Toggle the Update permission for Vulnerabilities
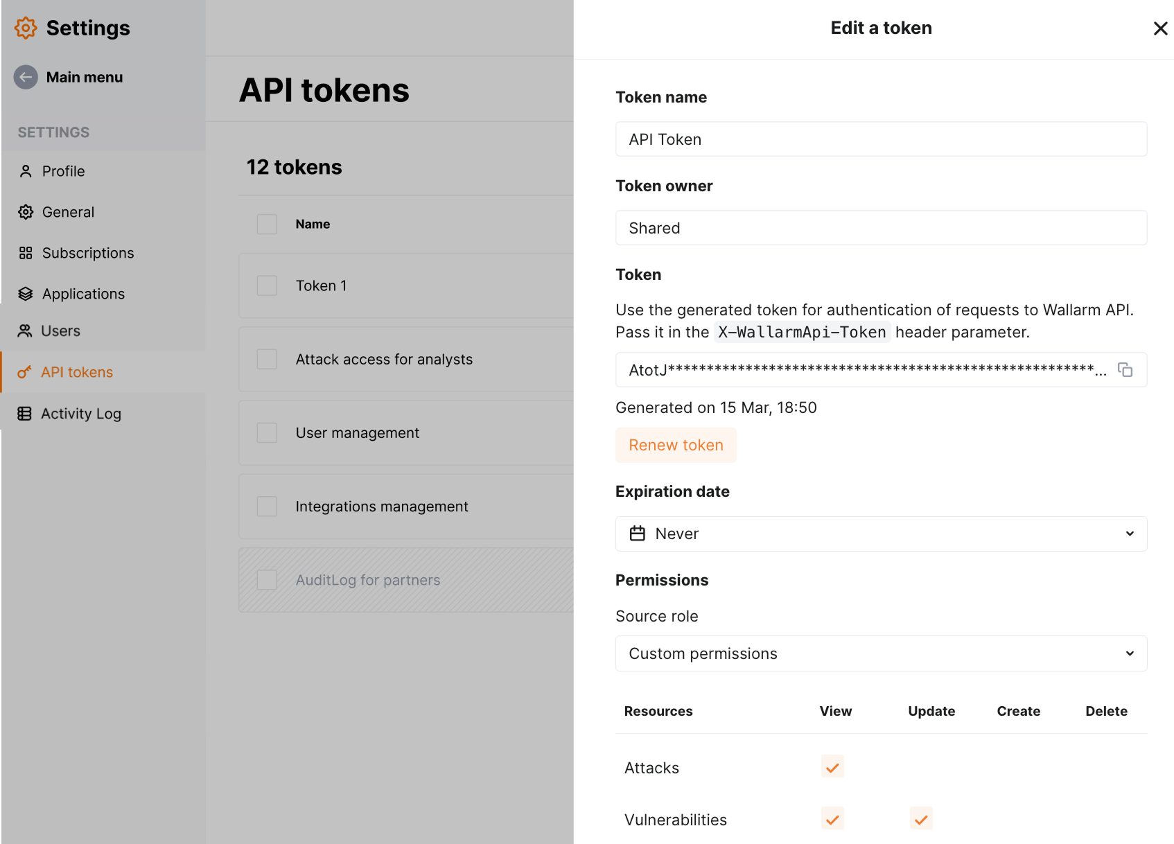Viewport: 1174px width, 844px height. [x=920, y=818]
